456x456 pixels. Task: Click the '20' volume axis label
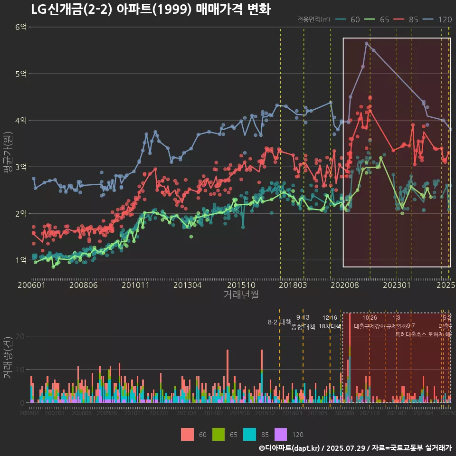coord(20,336)
